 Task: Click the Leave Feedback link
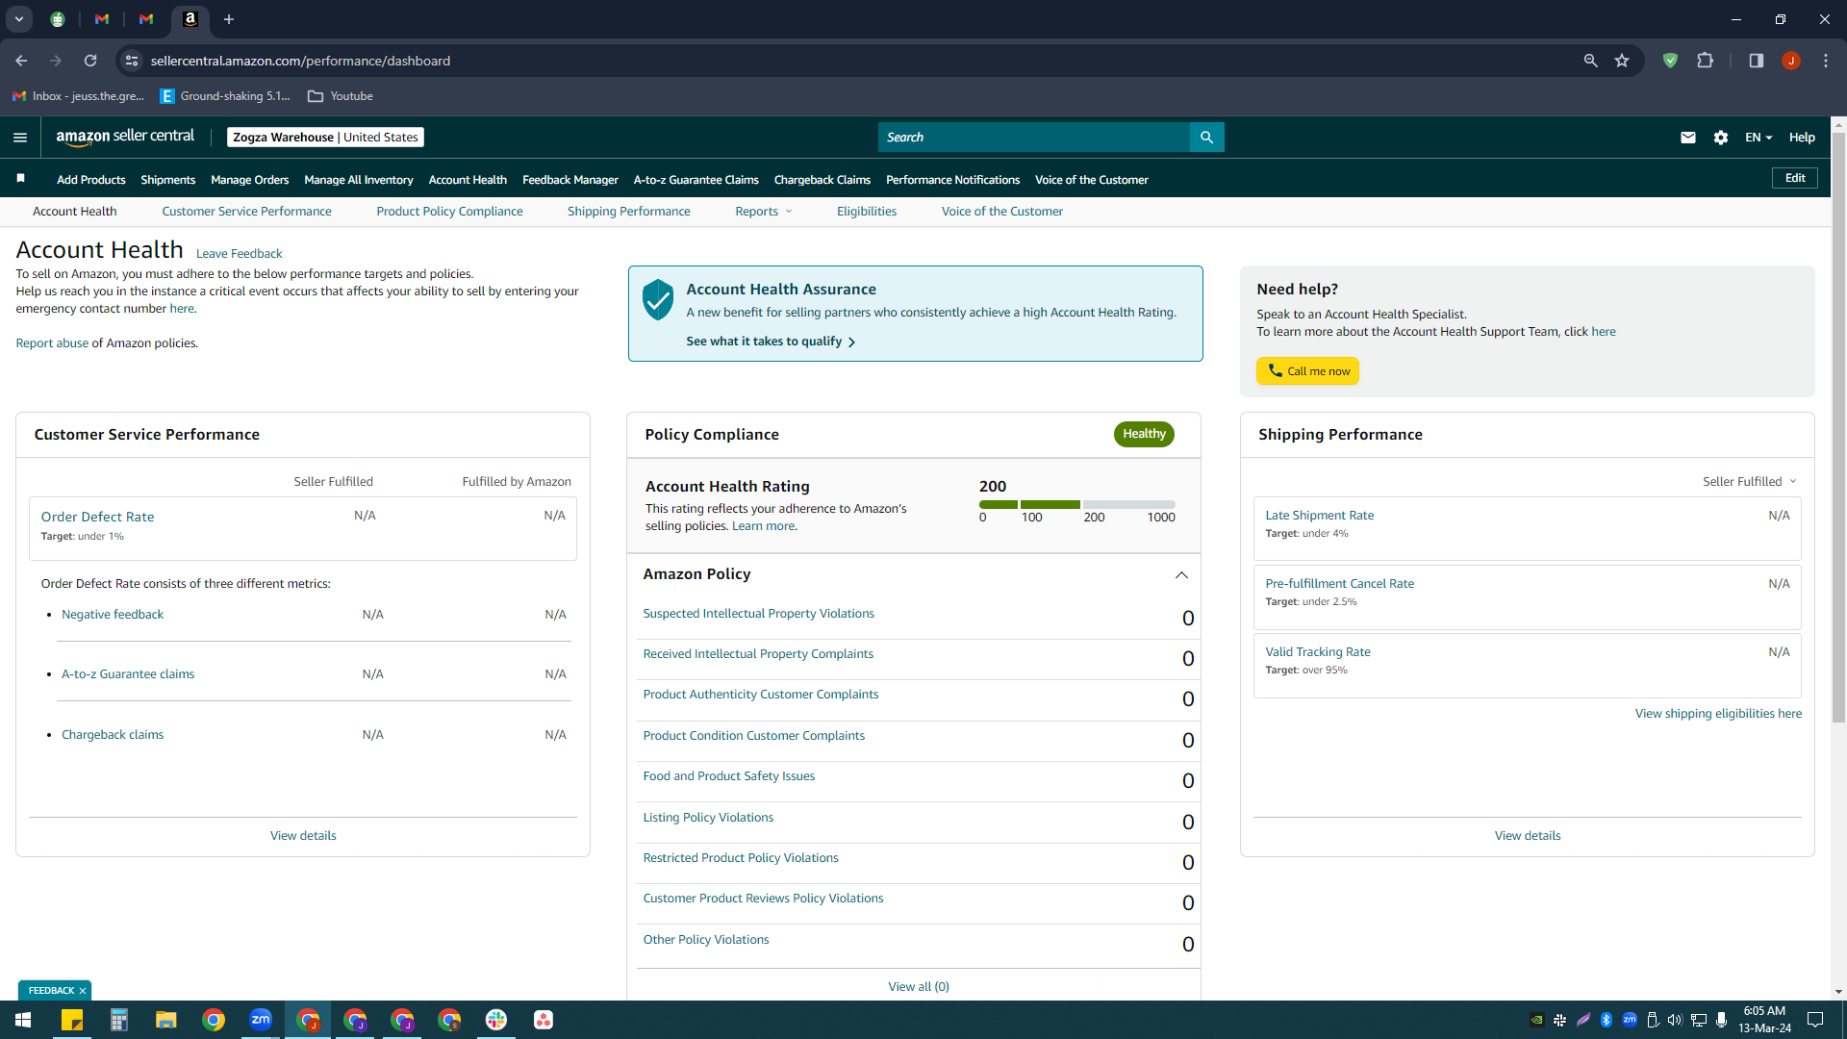[239, 254]
